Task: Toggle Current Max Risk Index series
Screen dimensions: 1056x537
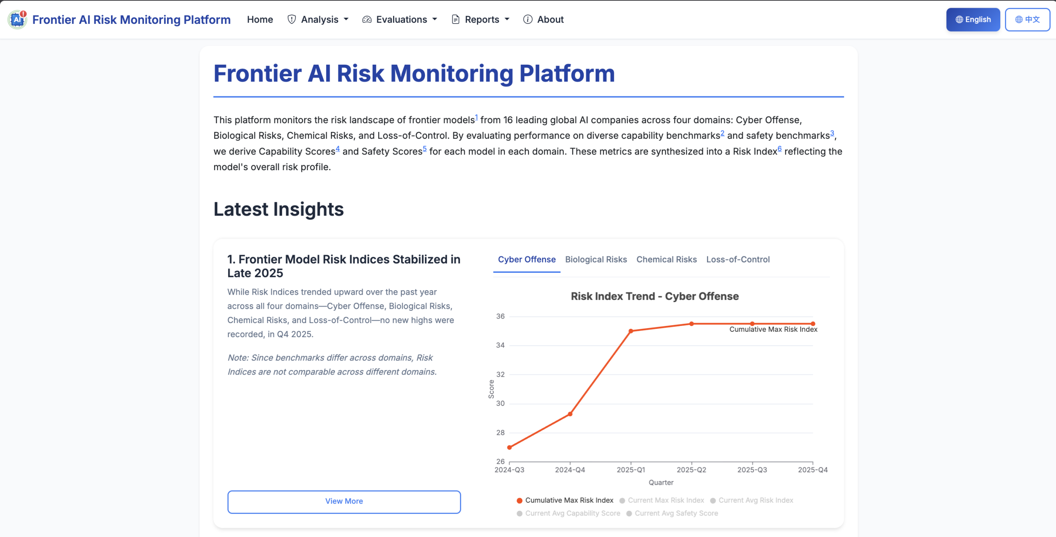Action: (666, 500)
